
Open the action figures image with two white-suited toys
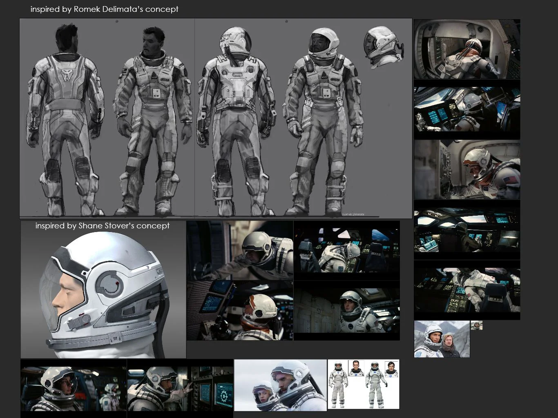coord(363,384)
